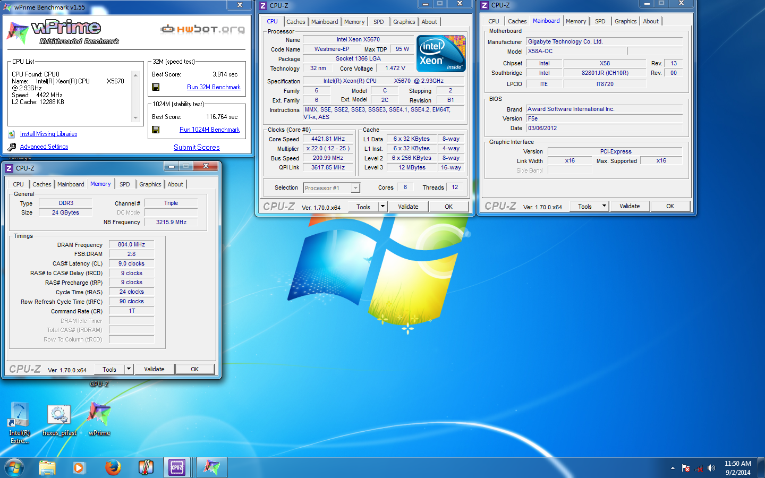Click Tools button in CPU-Z Memory window
765x478 pixels.
pyautogui.click(x=109, y=369)
